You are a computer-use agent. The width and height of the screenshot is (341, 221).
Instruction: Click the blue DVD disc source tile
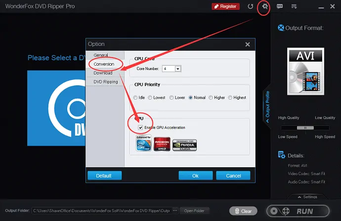[x=56, y=108]
